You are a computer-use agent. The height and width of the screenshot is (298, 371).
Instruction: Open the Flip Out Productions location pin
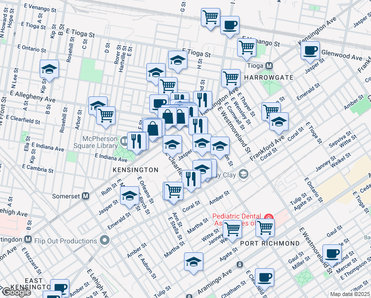(105, 241)
